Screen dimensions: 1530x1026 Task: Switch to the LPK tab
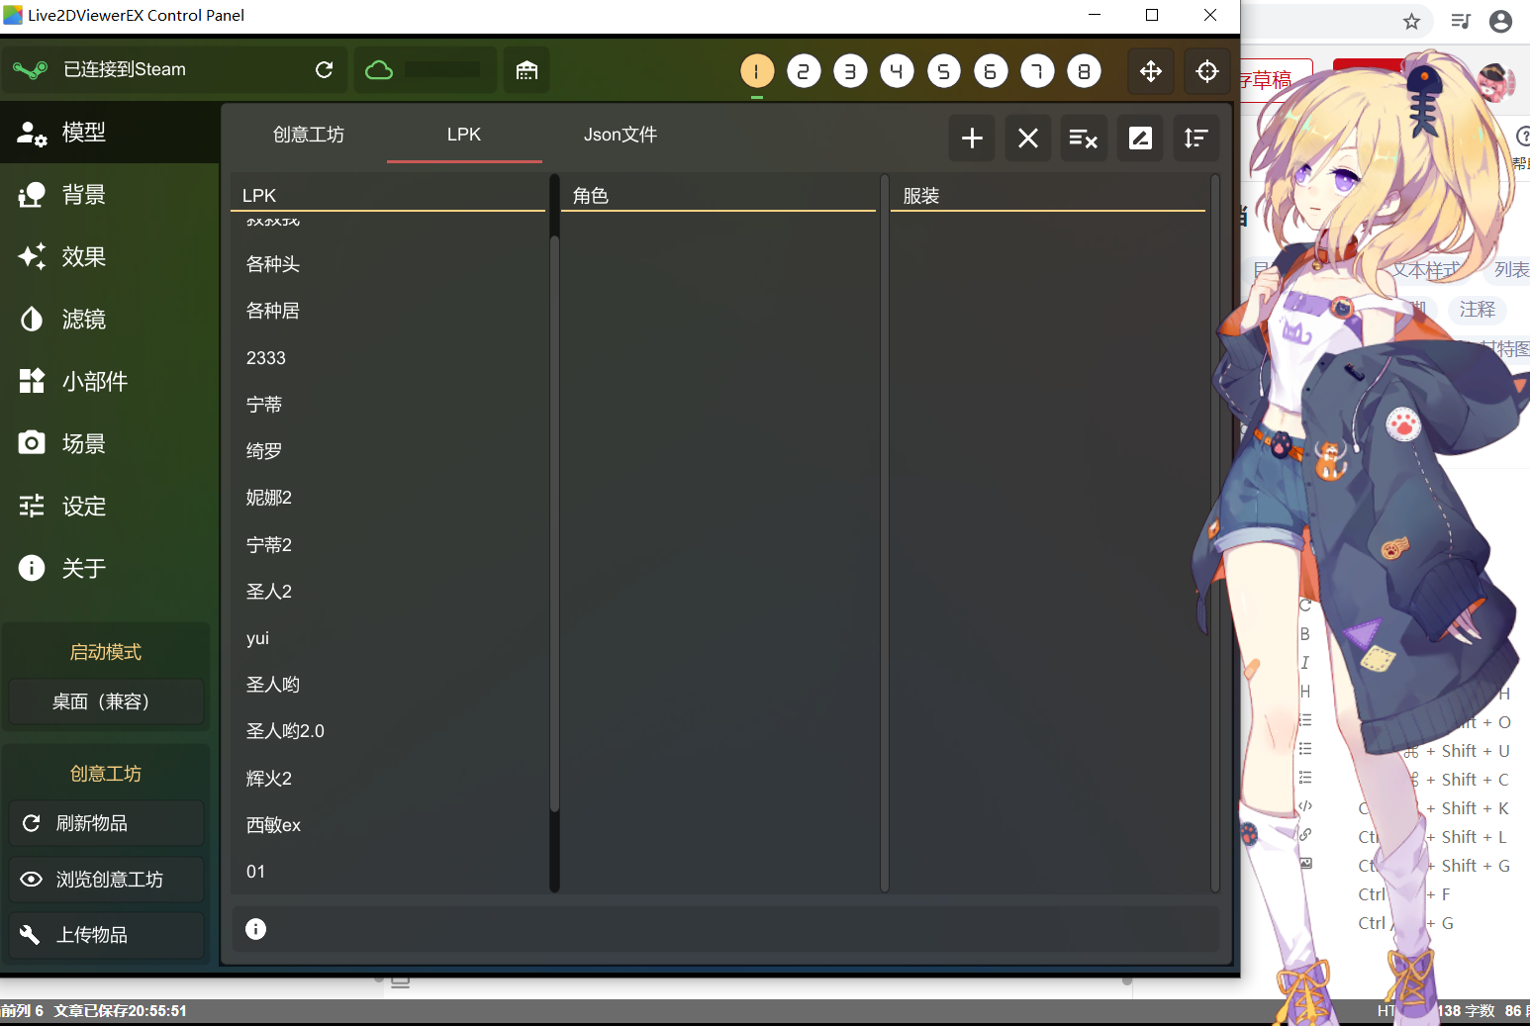[x=464, y=135]
